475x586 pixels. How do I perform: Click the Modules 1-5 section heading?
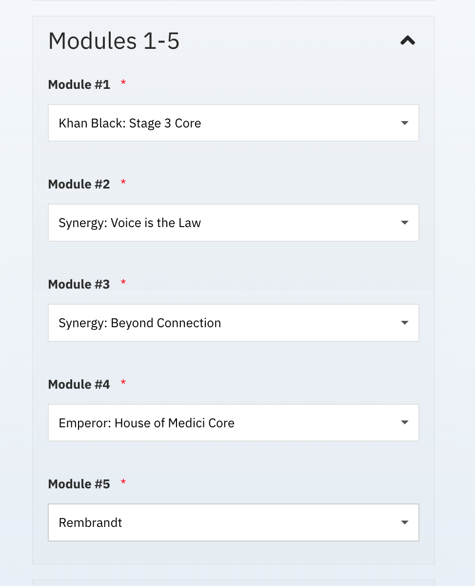[114, 41]
